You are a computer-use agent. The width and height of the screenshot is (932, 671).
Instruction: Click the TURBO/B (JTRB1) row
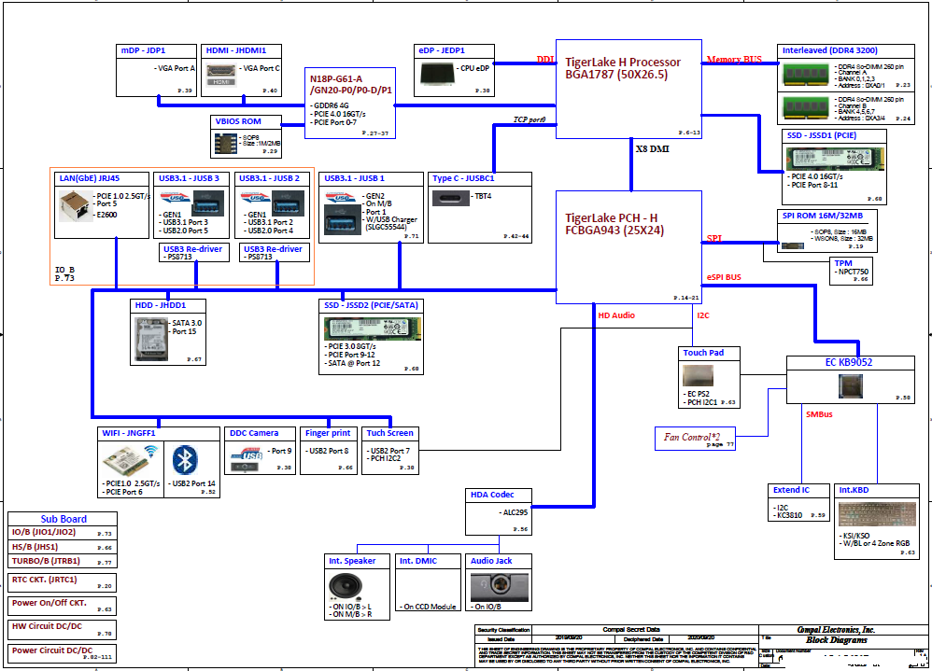63,561
